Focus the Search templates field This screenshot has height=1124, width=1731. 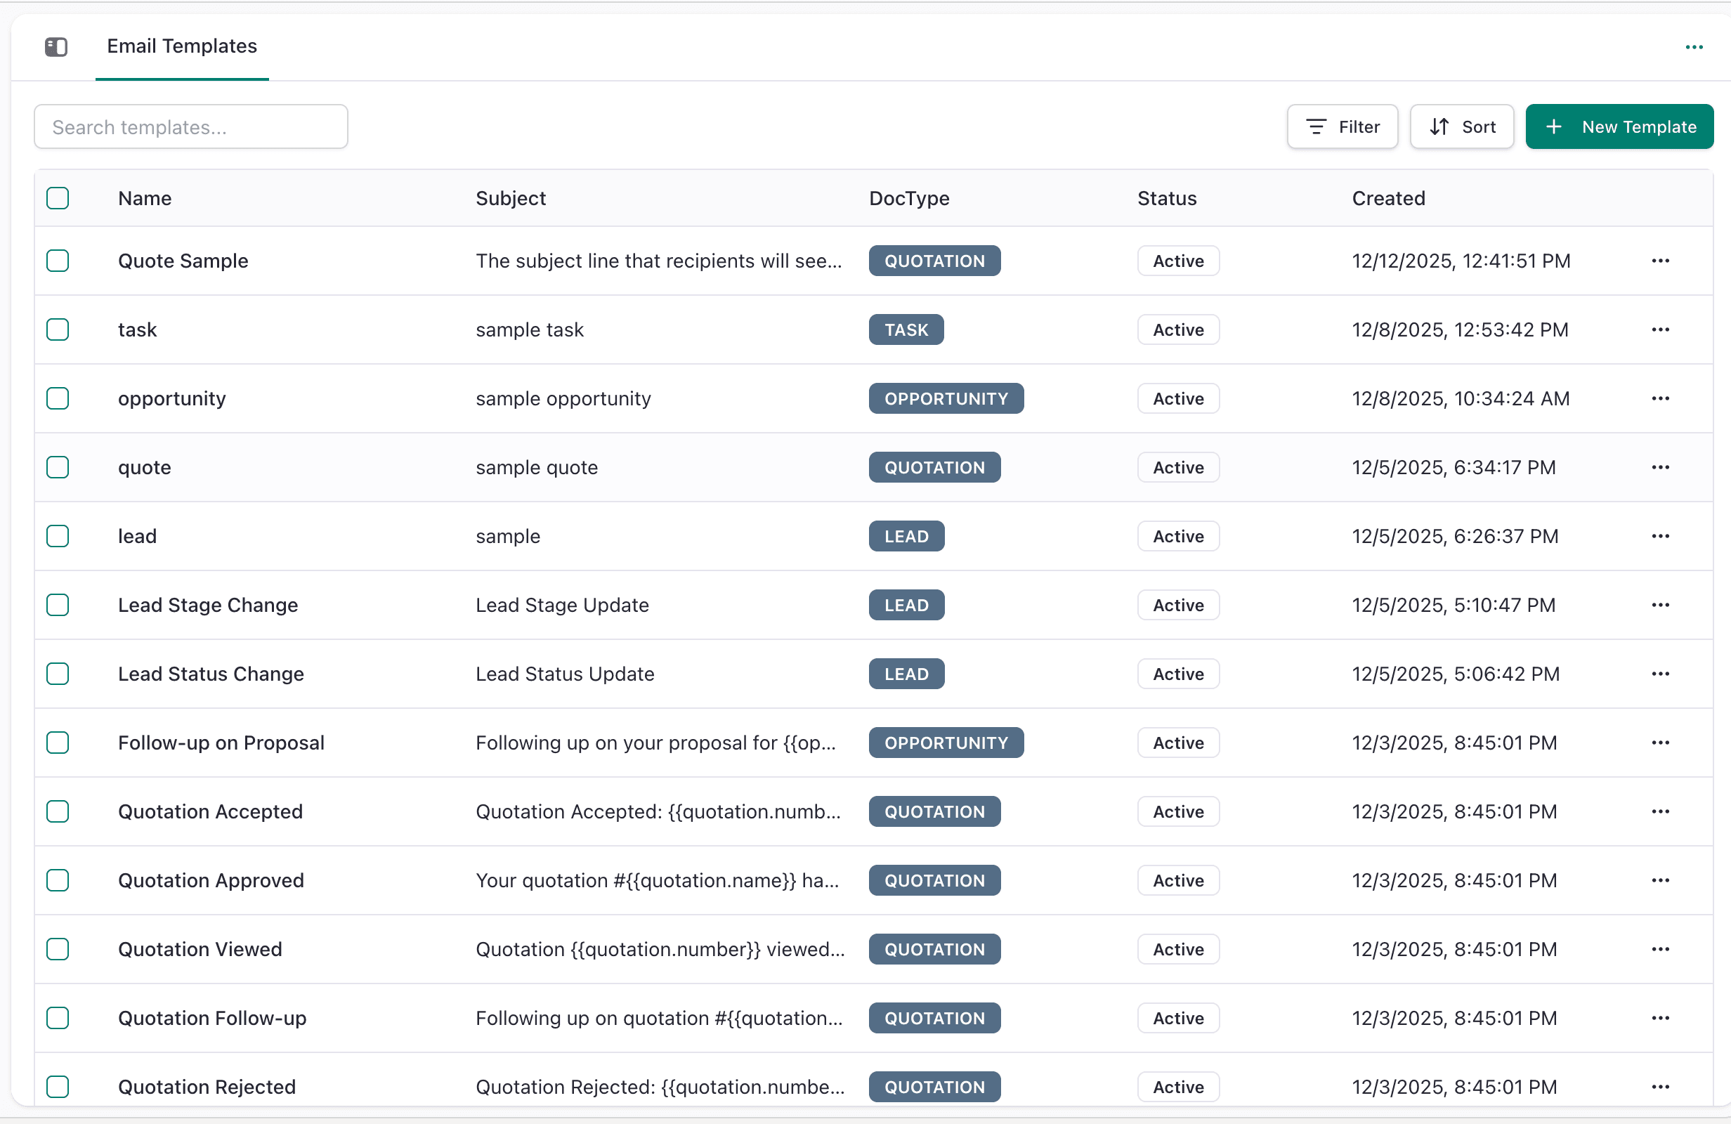pos(190,126)
